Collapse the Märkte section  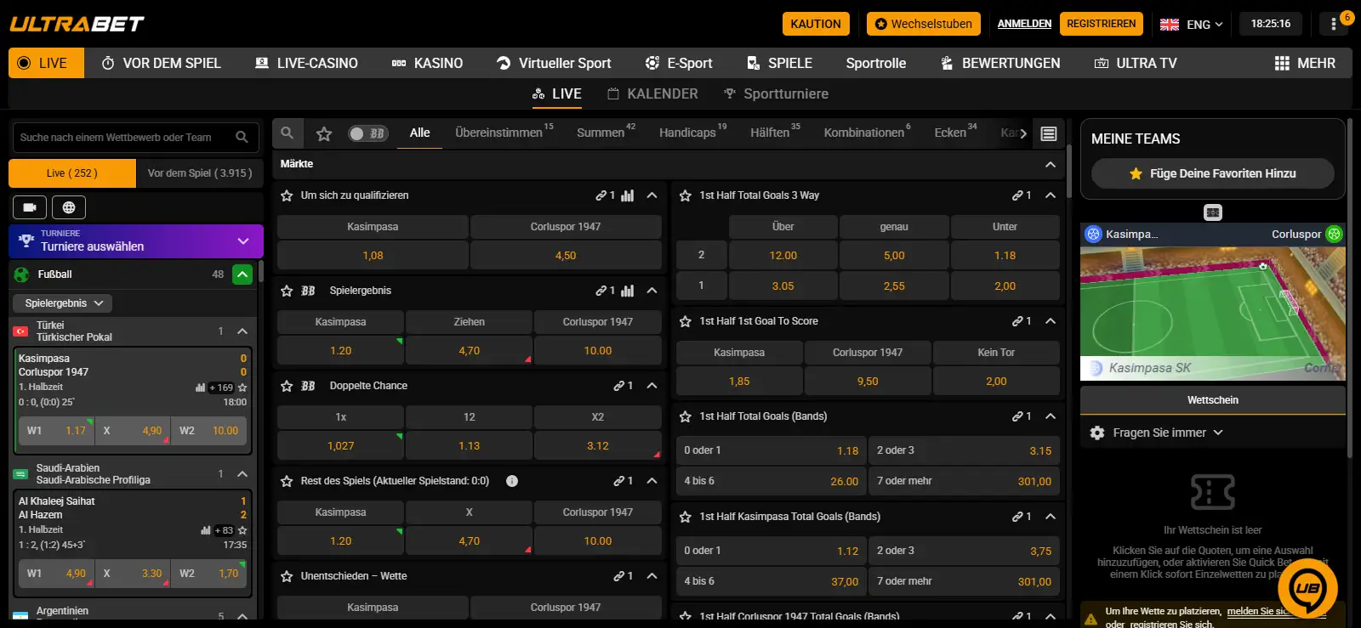point(1051,164)
